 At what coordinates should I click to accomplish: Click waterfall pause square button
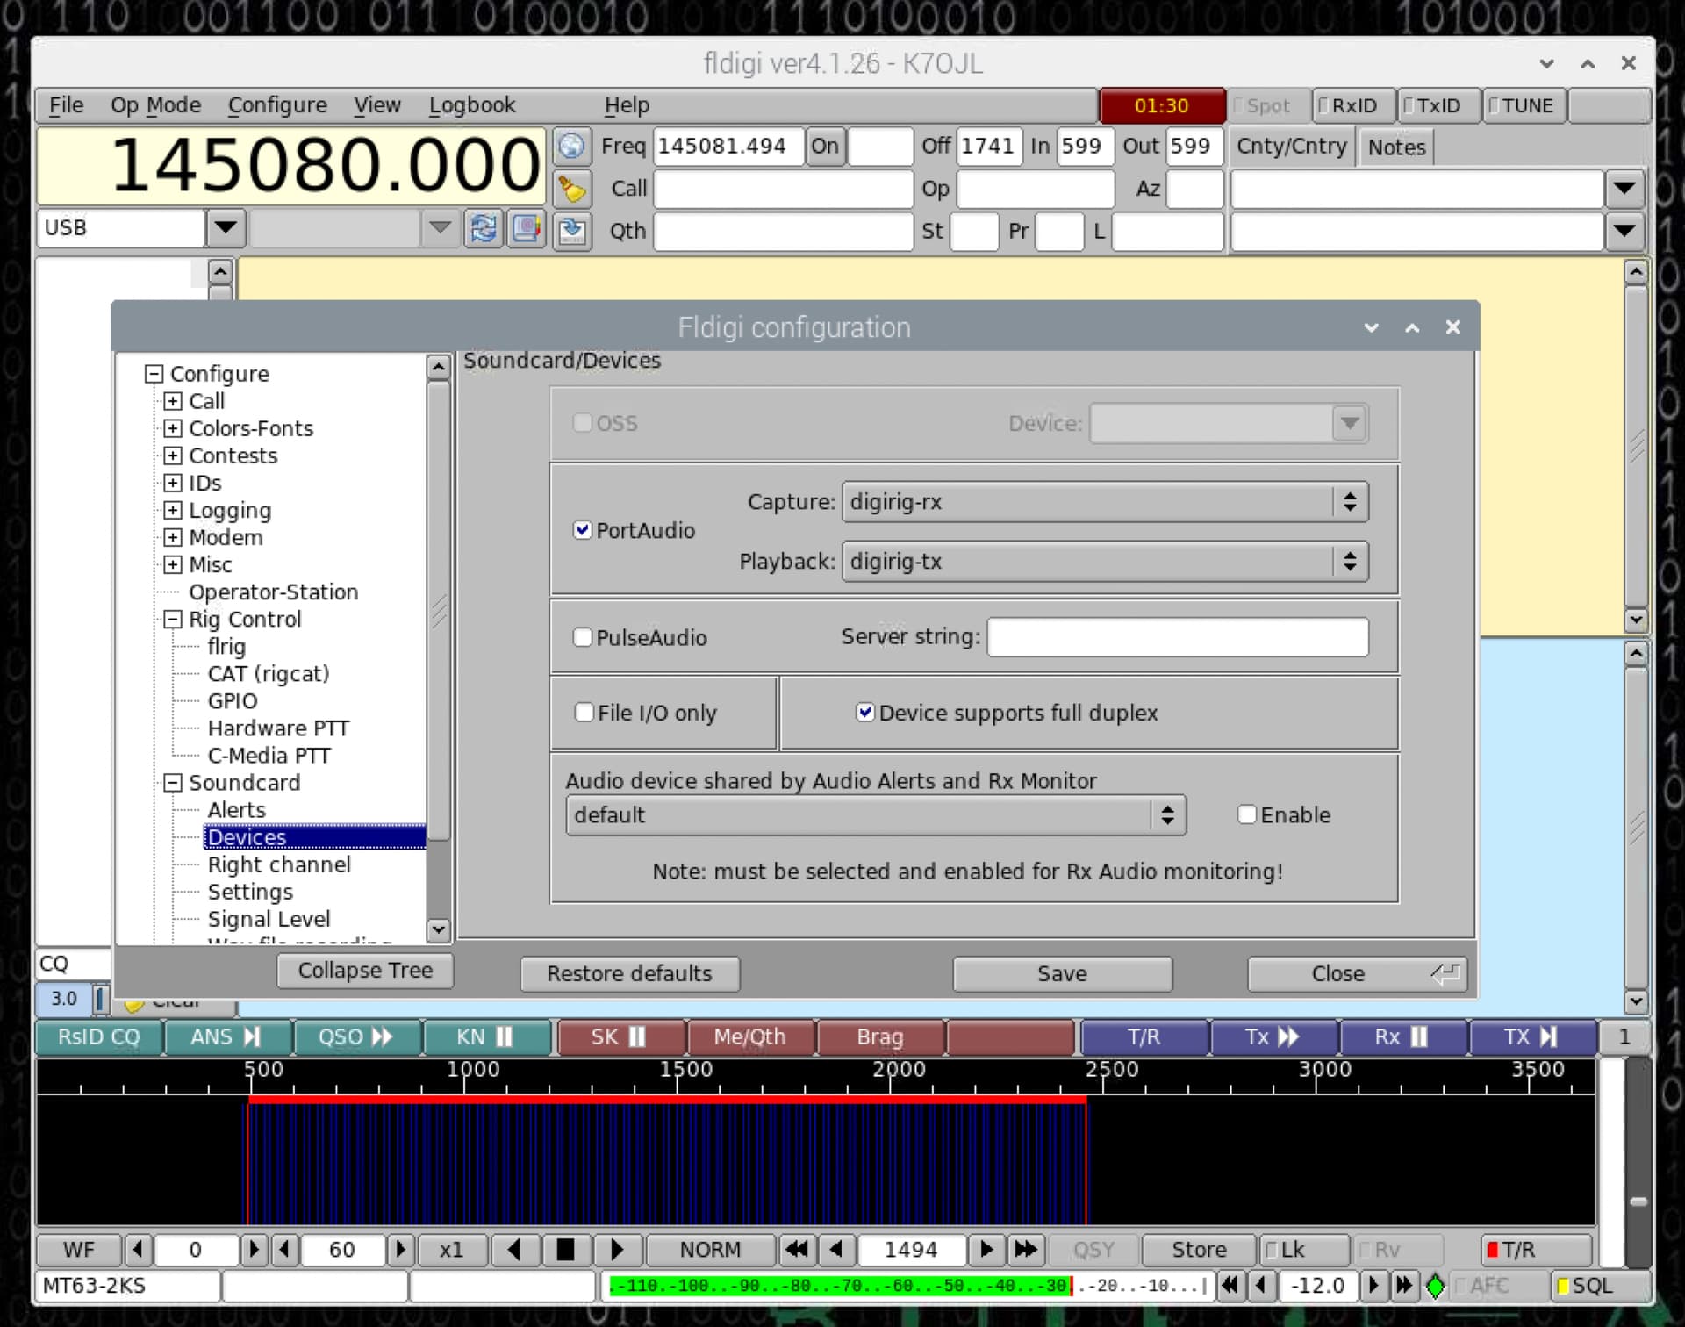566,1249
